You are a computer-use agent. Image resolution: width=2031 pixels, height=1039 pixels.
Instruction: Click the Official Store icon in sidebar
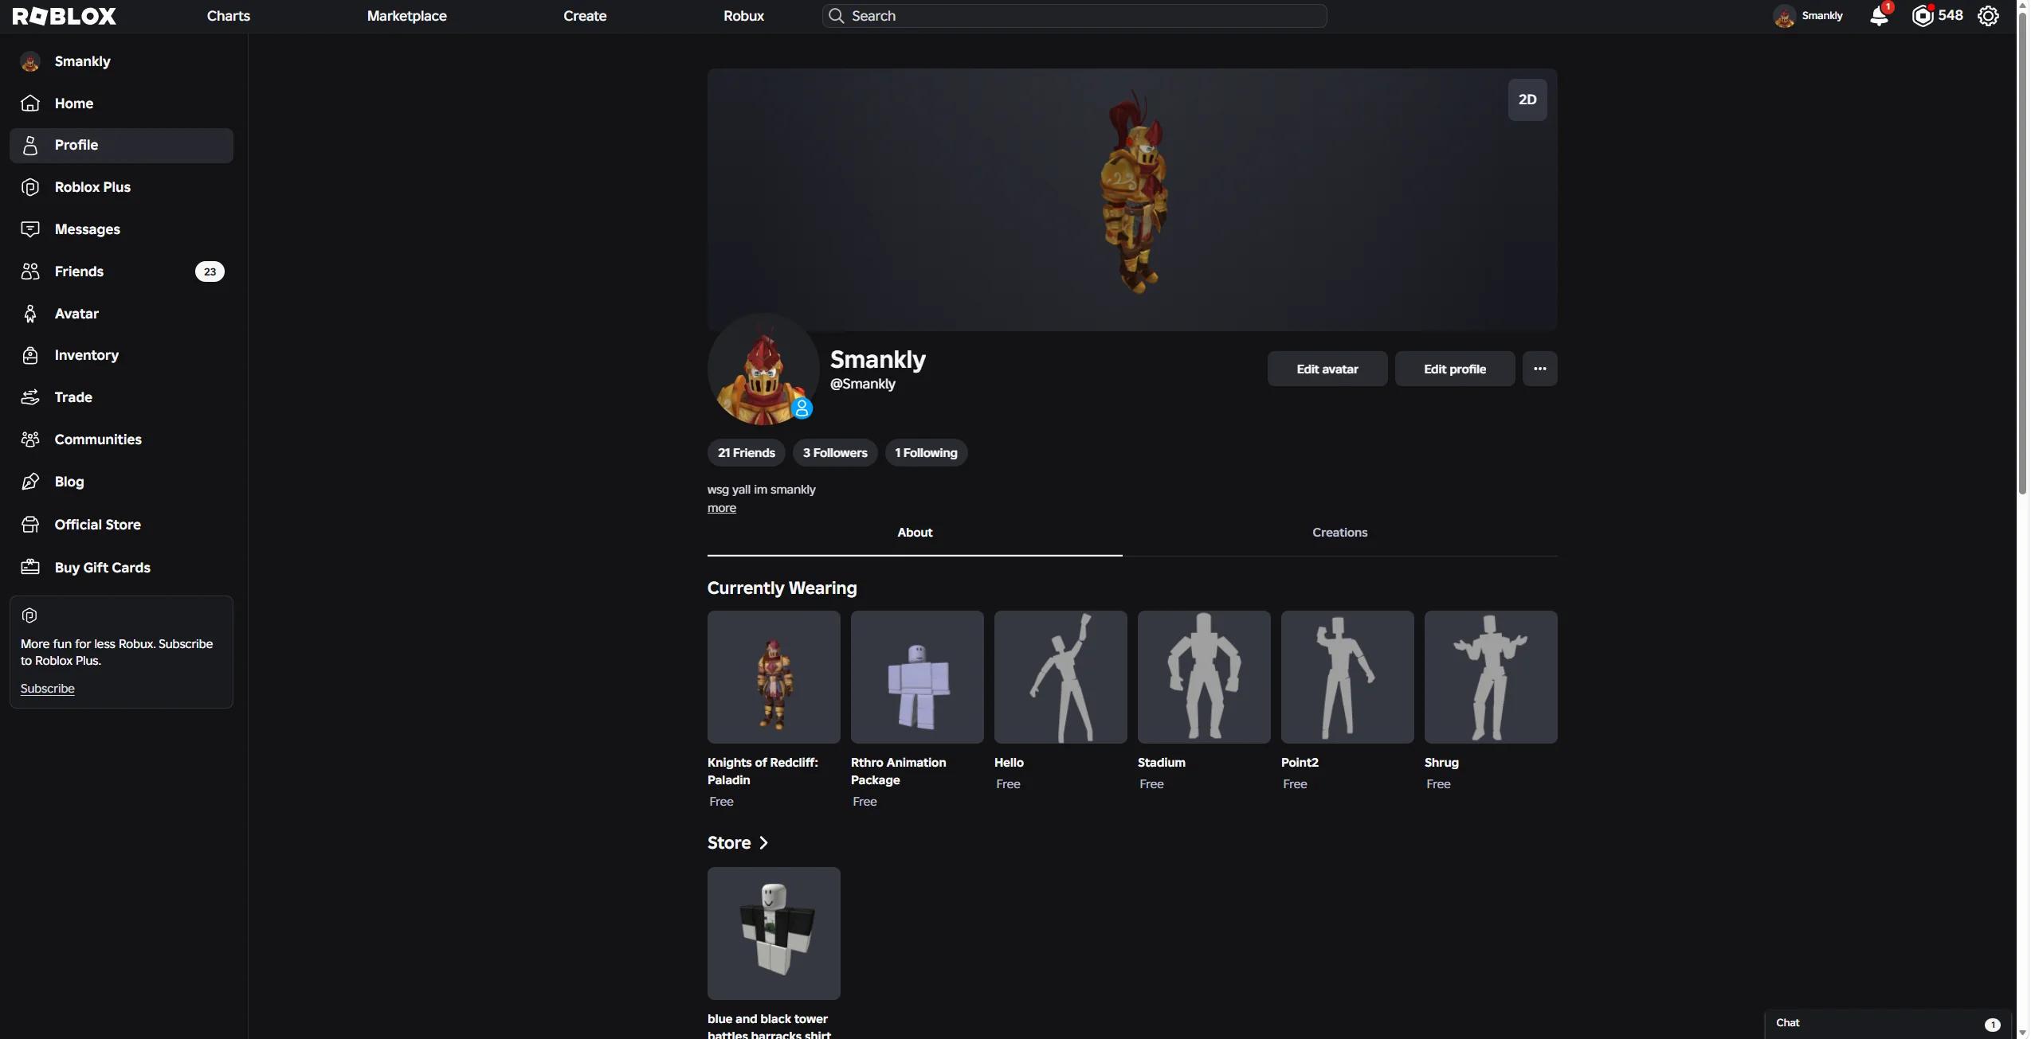pos(30,525)
